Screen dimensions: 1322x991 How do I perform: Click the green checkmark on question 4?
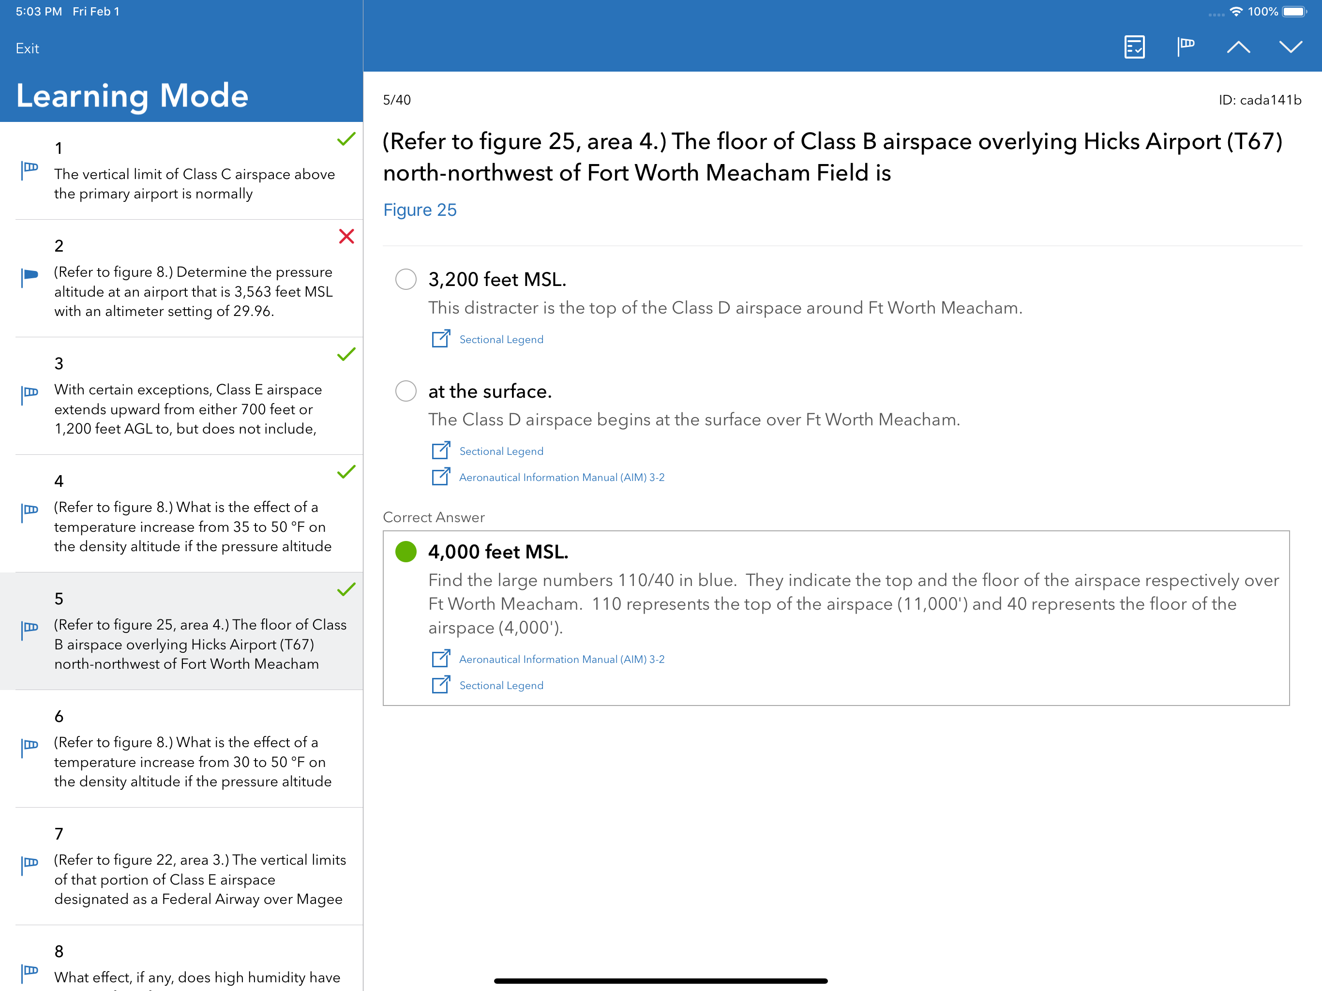(x=346, y=472)
